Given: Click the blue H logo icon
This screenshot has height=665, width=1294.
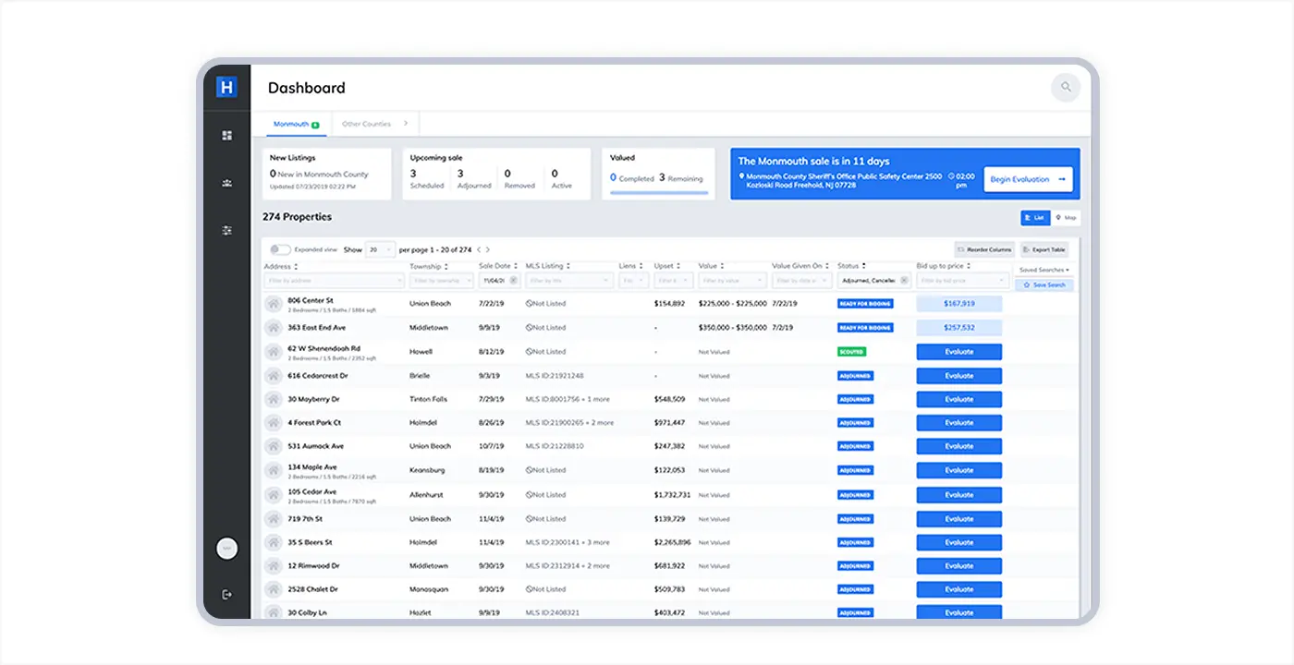Looking at the screenshot, I should tap(227, 88).
